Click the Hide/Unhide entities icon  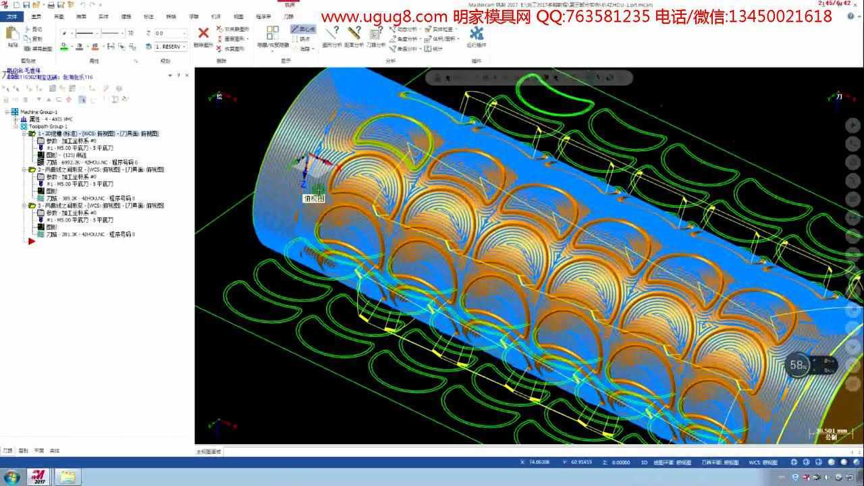pos(273,34)
